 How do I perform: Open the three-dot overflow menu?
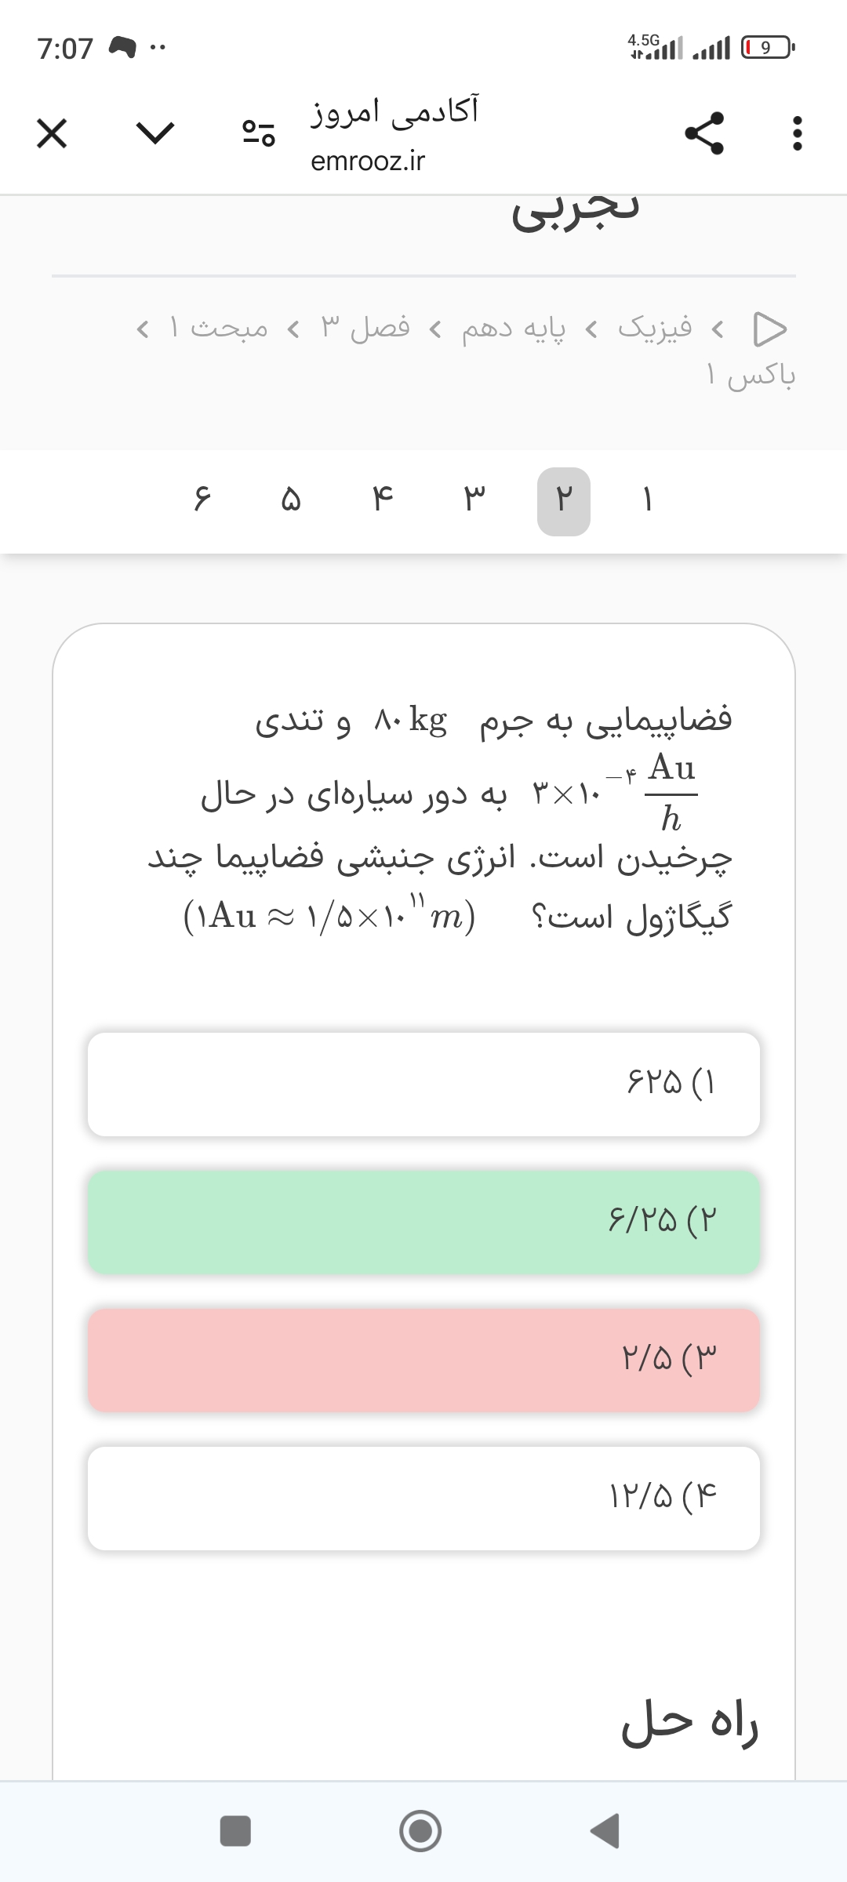[797, 134]
